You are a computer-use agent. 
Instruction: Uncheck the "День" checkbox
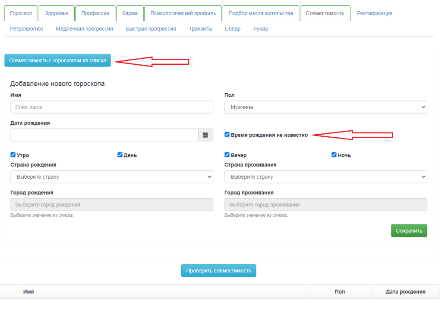(120, 155)
